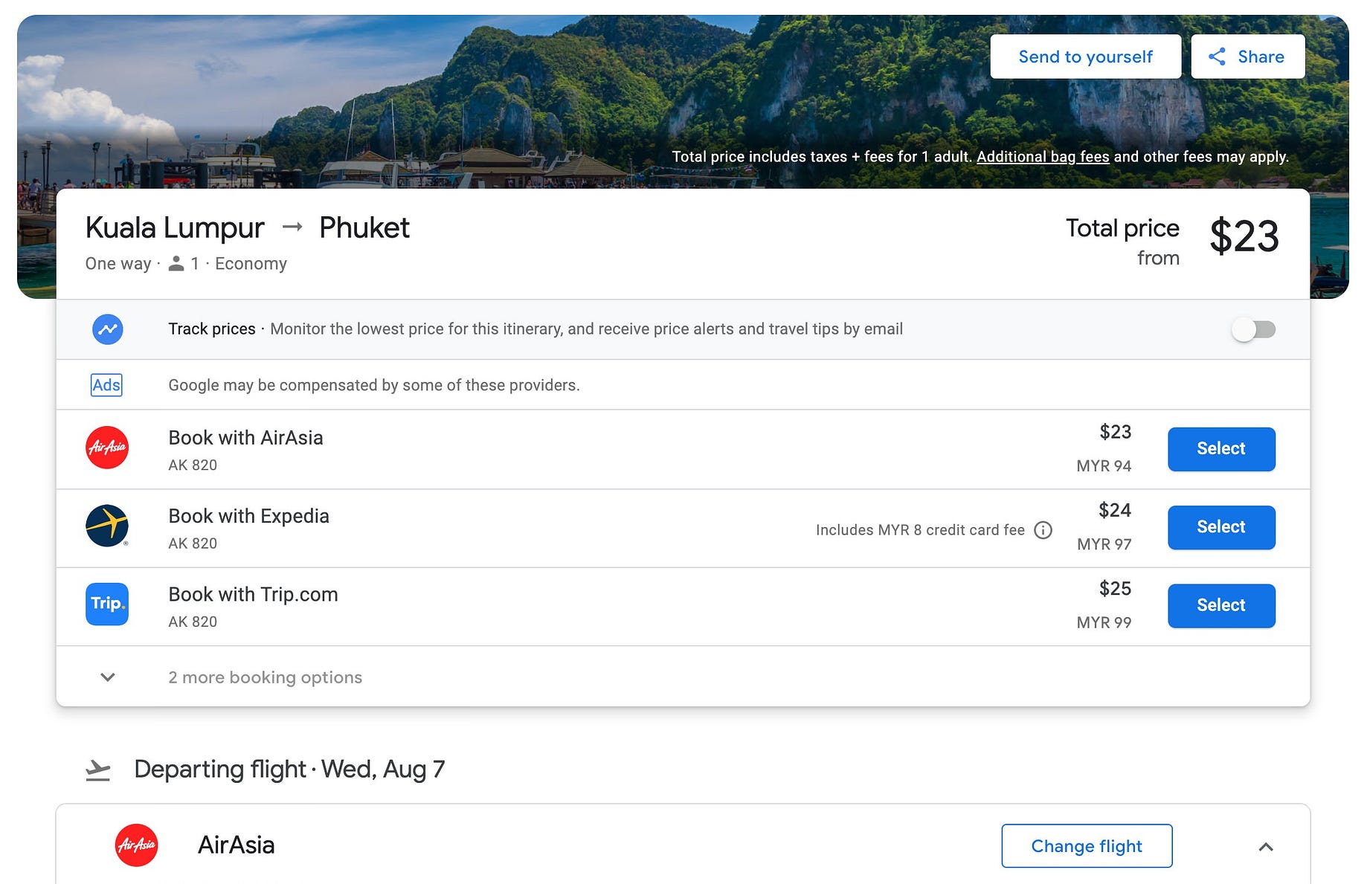Viewport: 1367px width, 884px height.
Task: Collapse the AirAsia flight details chevron
Action: tap(1266, 847)
